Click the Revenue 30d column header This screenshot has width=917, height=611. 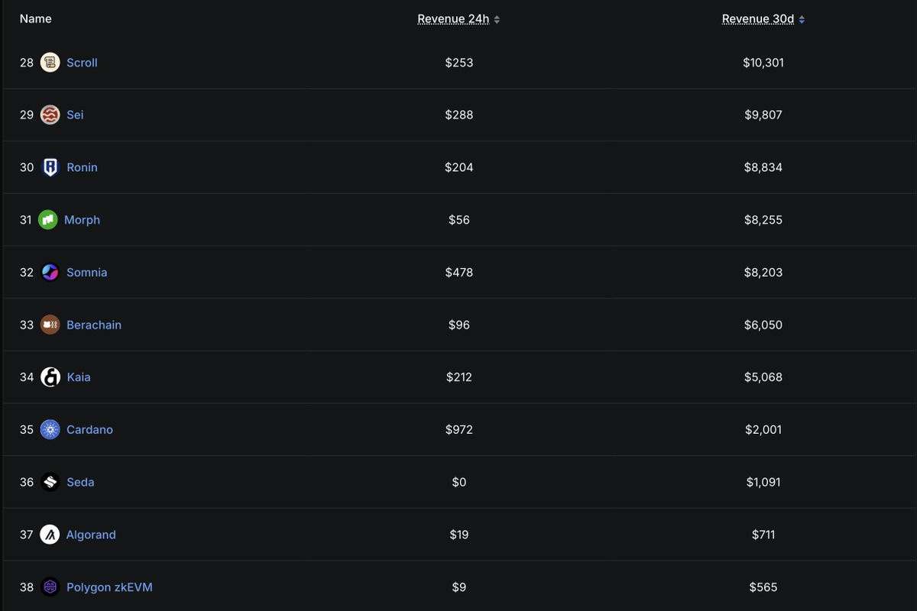tap(758, 19)
